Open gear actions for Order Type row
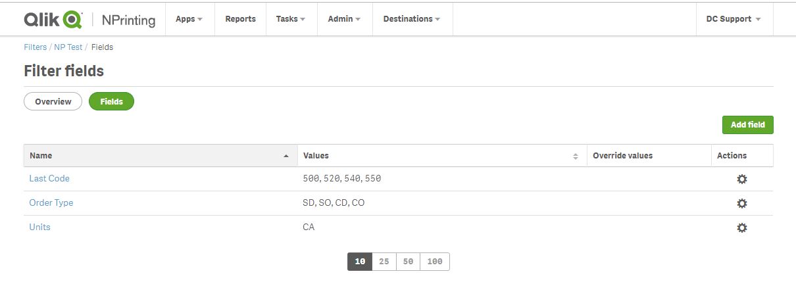 pyautogui.click(x=741, y=204)
